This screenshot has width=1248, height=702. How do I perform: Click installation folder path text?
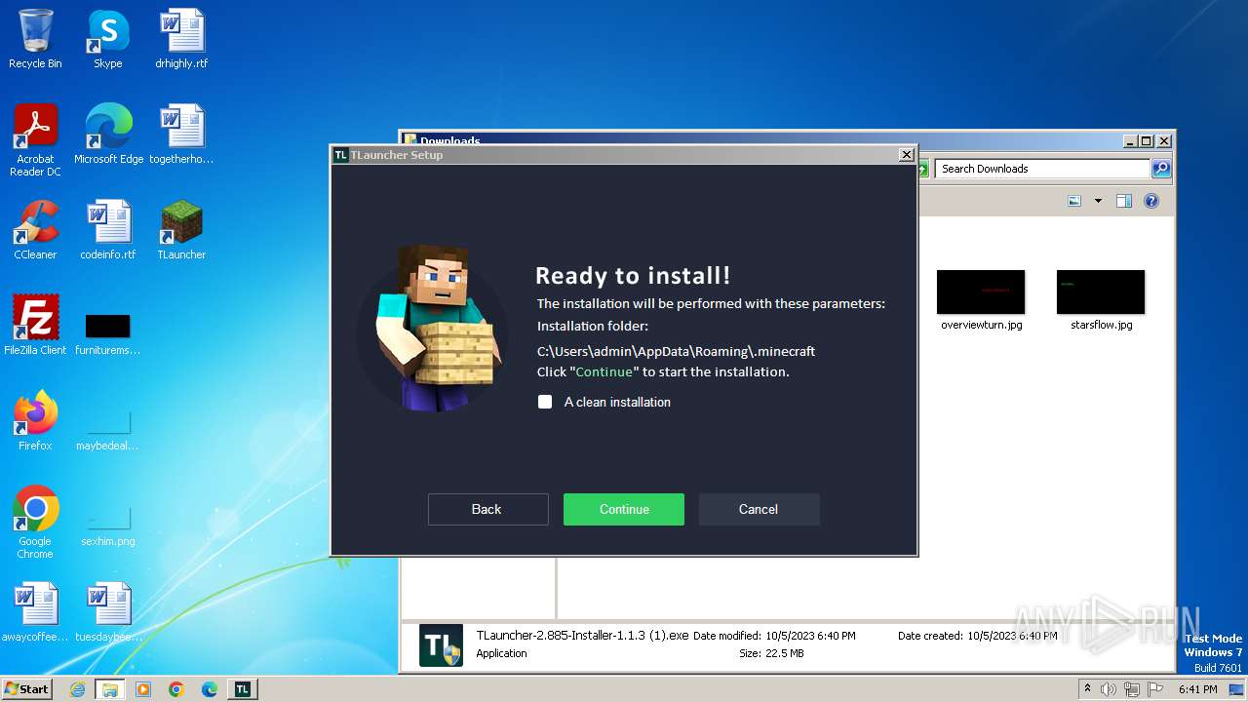(676, 351)
